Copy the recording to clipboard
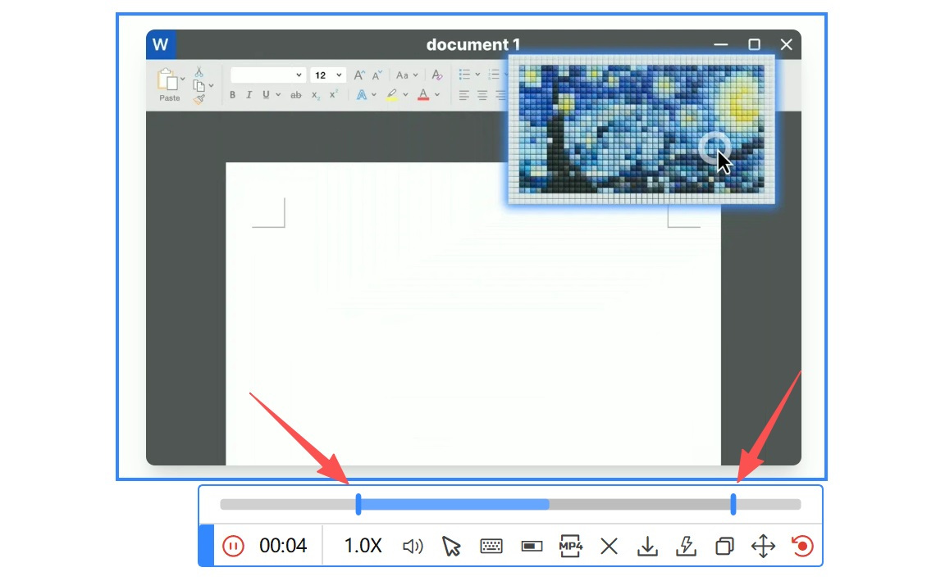This screenshot has width=945, height=581. [x=724, y=547]
